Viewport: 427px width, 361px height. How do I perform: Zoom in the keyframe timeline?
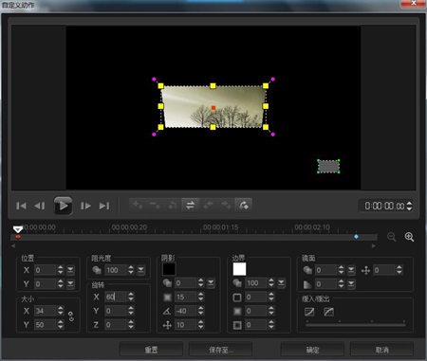coord(409,237)
